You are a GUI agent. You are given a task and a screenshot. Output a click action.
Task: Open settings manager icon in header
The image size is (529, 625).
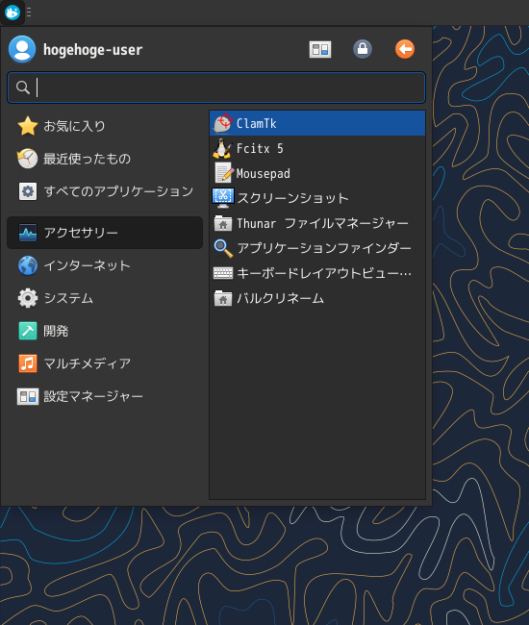point(320,49)
